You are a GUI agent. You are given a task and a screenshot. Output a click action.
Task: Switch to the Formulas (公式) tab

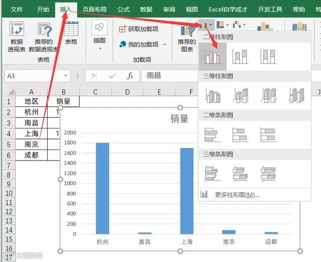tap(123, 9)
